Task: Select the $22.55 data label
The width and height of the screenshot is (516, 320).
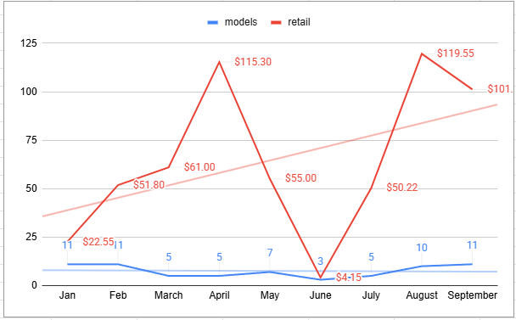Action: click(x=98, y=242)
